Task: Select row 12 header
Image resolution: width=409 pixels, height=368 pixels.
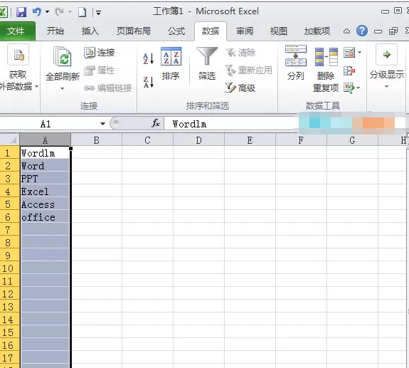Action: [10, 294]
